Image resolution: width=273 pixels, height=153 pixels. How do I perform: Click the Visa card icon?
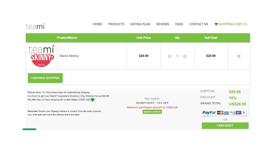226,113
